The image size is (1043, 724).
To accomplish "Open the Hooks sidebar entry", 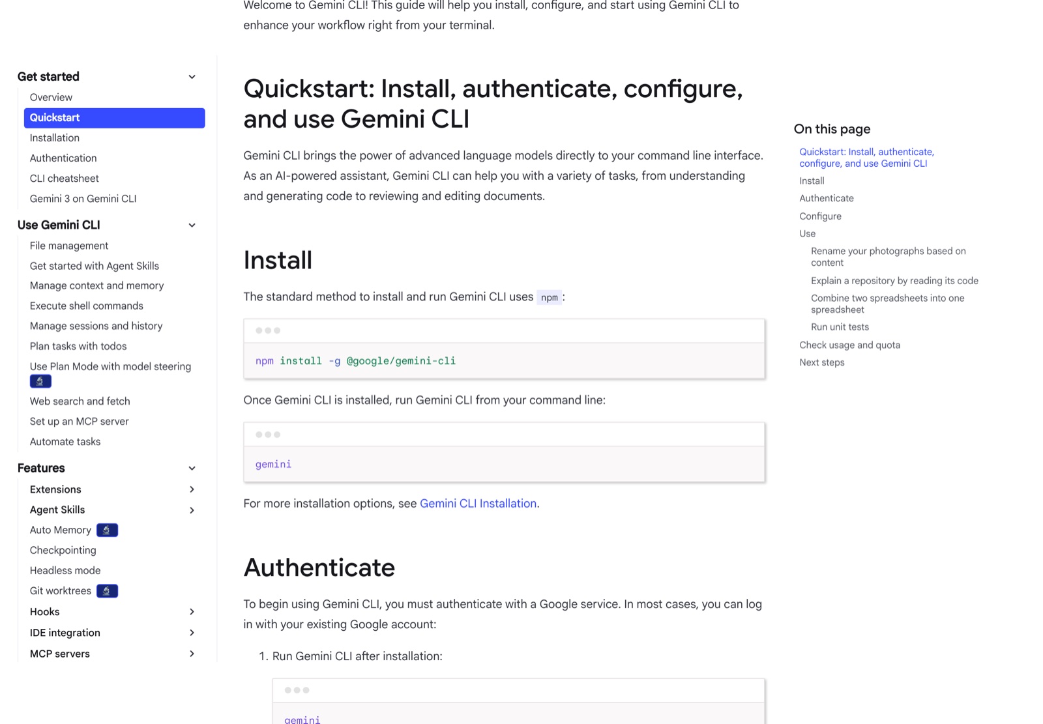I will [x=44, y=611].
